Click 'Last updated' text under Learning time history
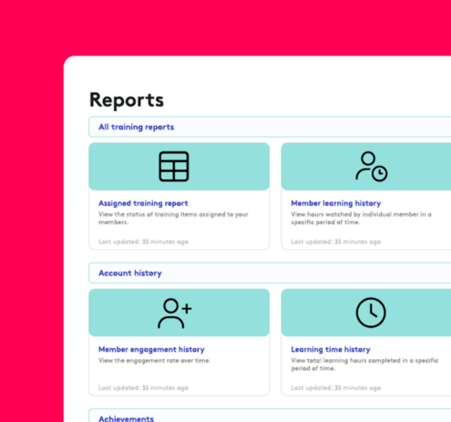The height and width of the screenshot is (422, 451). 336,388
